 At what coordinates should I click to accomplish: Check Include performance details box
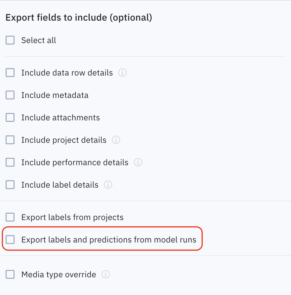coord(10,162)
